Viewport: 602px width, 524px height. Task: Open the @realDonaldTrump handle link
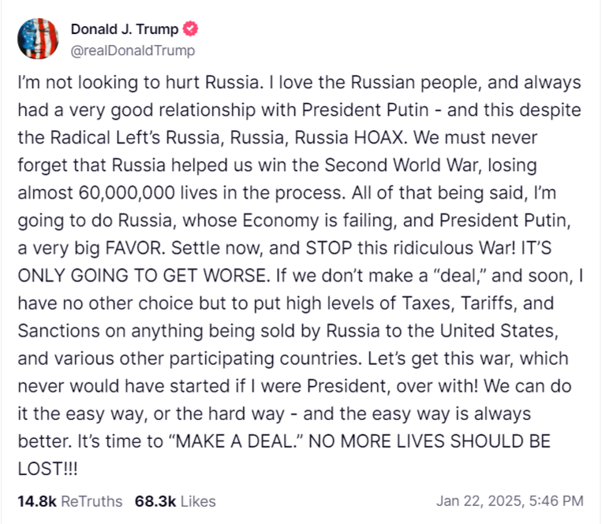pyautogui.click(x=133, y=50)
